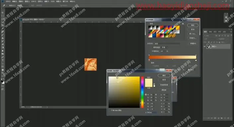This screenshot has width=234, height=127.
Task: Open the Help menu
Action: 73,1
